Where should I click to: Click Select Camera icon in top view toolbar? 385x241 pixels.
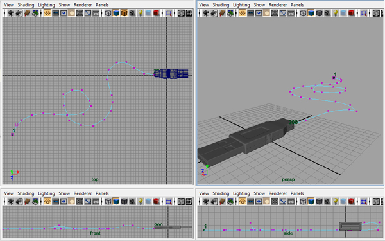click(x=11, y=13)
